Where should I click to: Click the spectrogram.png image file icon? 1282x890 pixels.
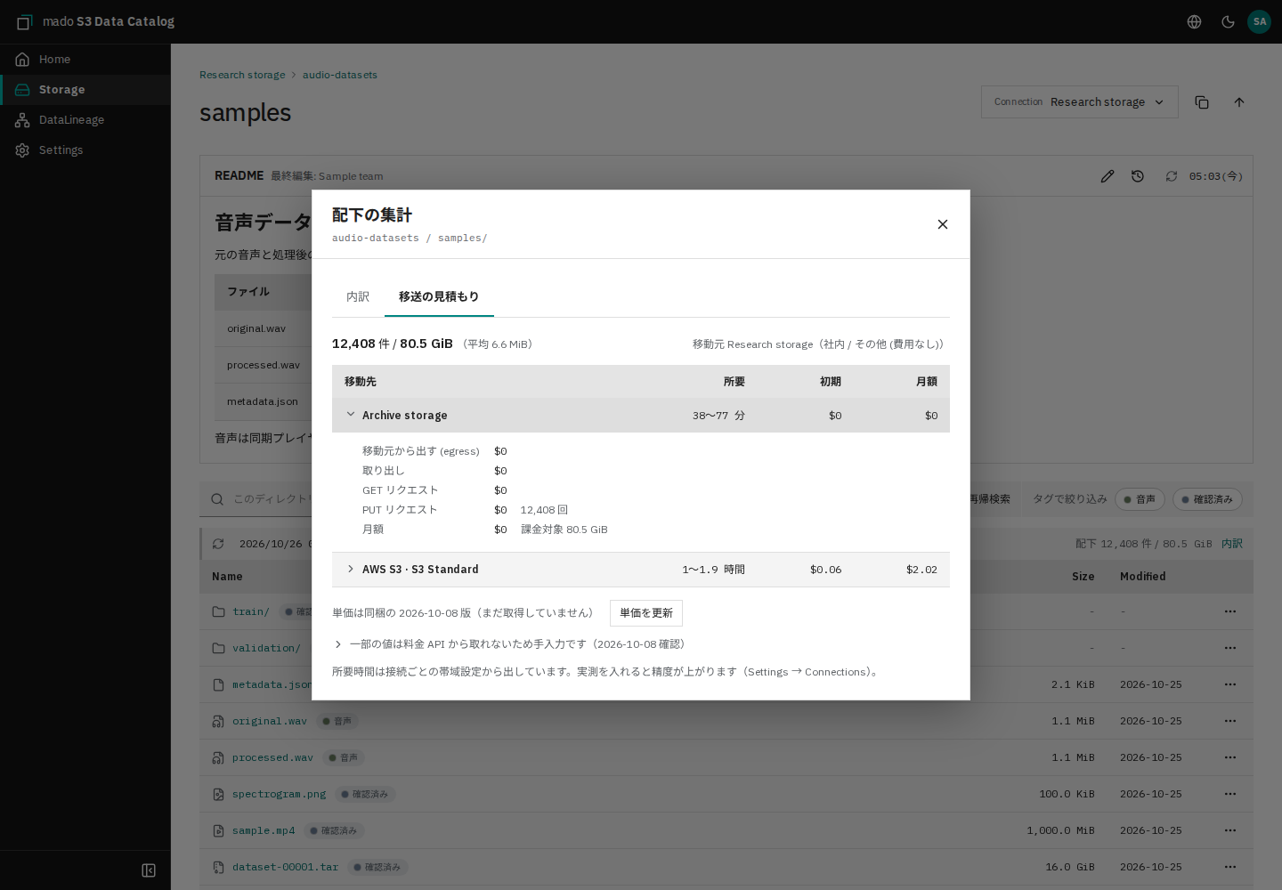[x=218, y=795]
